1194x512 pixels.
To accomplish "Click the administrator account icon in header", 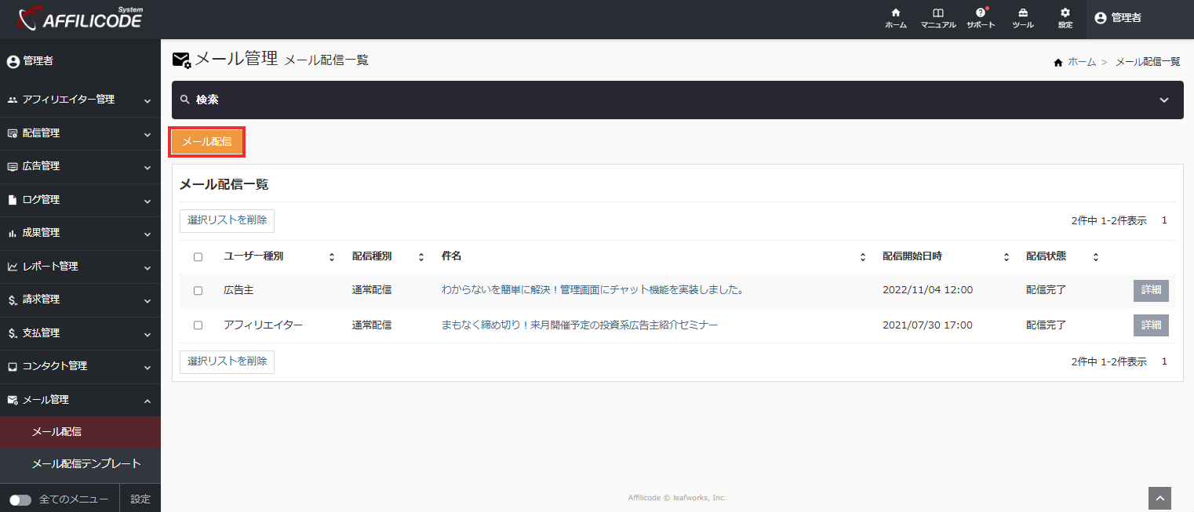I will 1100,18.
